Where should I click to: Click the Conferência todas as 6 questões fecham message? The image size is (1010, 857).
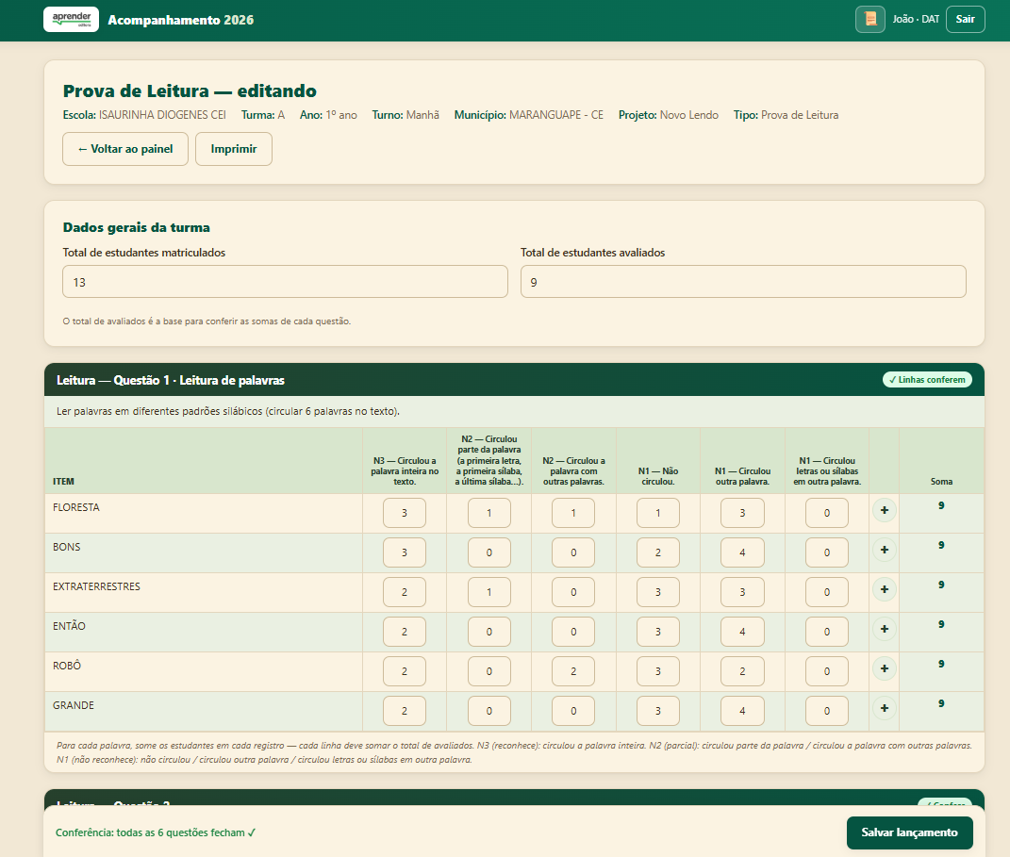point(156,832)
